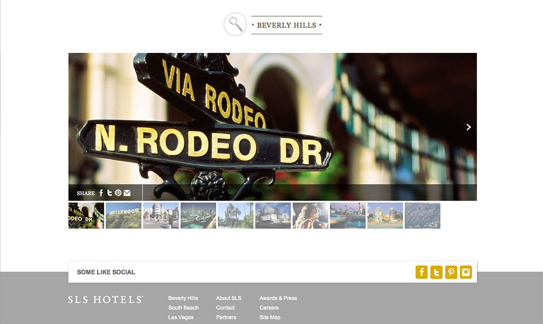543x324 pixels.
Task: Go back with the left slideshow arrow
Action: pos(77,127)
